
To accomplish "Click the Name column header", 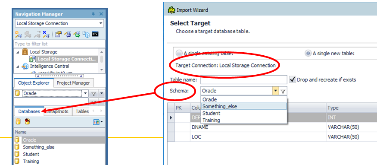I will 59,132.
